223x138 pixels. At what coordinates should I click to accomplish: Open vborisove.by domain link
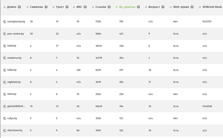point(15,130)
